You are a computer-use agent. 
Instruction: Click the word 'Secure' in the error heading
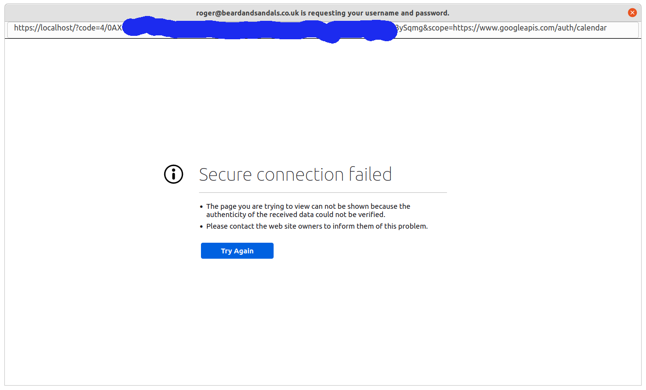(x=226, y=174)
